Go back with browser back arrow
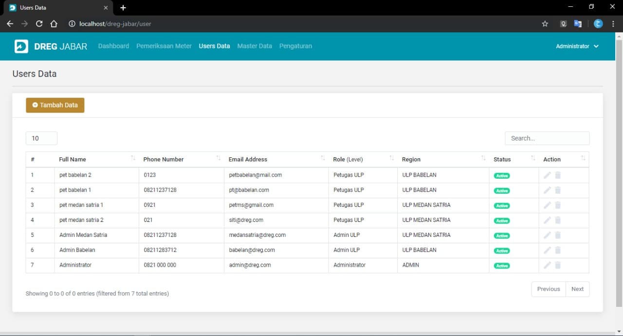Screen dimensions: 623x336 coord(10,23)
